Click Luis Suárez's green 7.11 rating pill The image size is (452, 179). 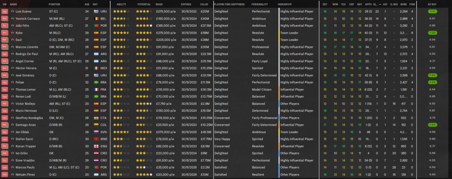click(x=432, y=12)
